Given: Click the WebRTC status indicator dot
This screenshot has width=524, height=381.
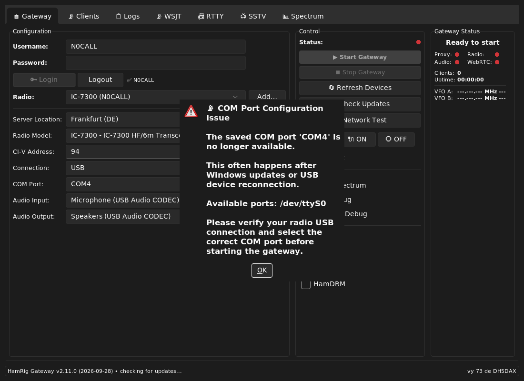Looking at the screenshot, I should pyautogui.click(x=497, y=62).
